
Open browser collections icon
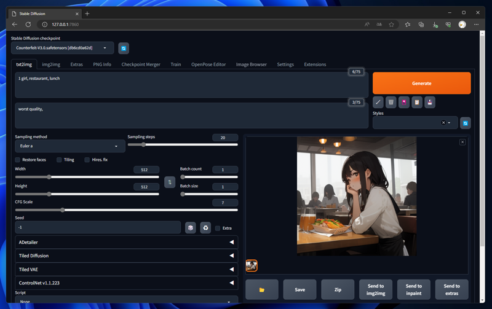pyautogui.click(x=421, y=25)
